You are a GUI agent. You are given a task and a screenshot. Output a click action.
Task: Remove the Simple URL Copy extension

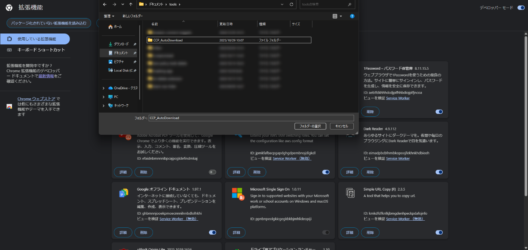point(370,232)
